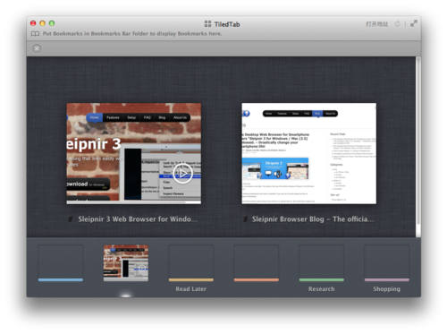Click the Sleipnir 3 Web Browser title link
The height and width of the screenshot is (334, 447).
pos(138,219)
